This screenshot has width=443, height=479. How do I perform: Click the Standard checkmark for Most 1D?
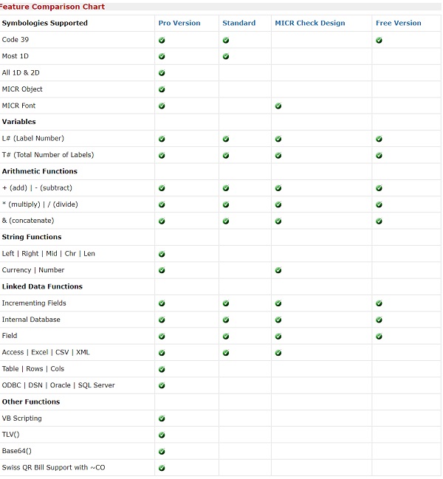click(225, 56)
